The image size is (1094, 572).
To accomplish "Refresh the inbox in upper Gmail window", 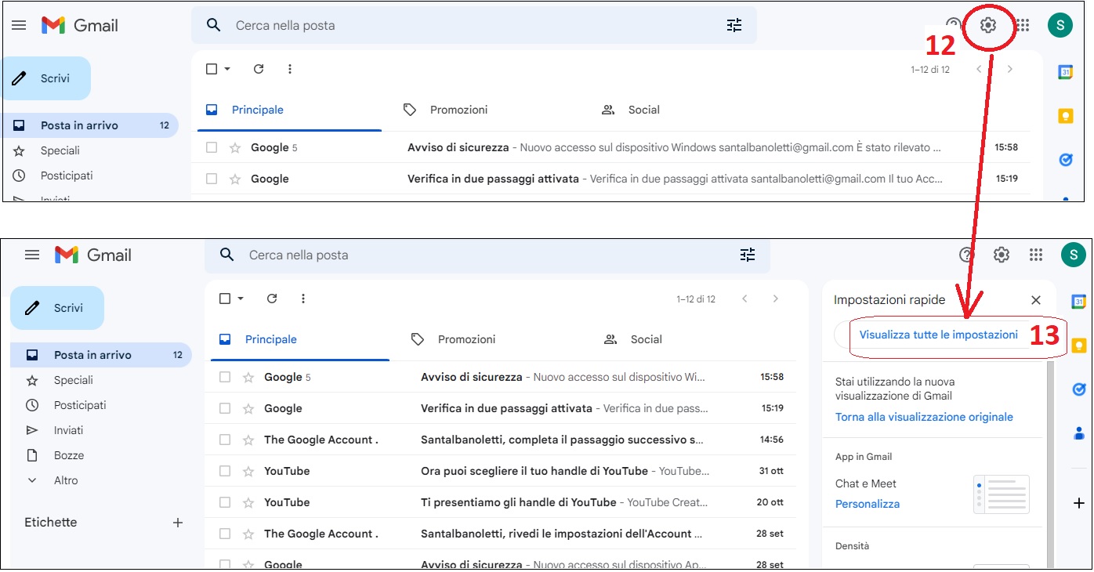I will tap(259, 69).
